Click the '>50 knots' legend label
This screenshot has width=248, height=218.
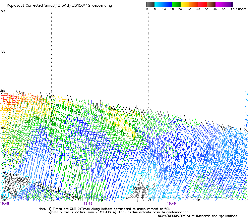coord(238,9)
